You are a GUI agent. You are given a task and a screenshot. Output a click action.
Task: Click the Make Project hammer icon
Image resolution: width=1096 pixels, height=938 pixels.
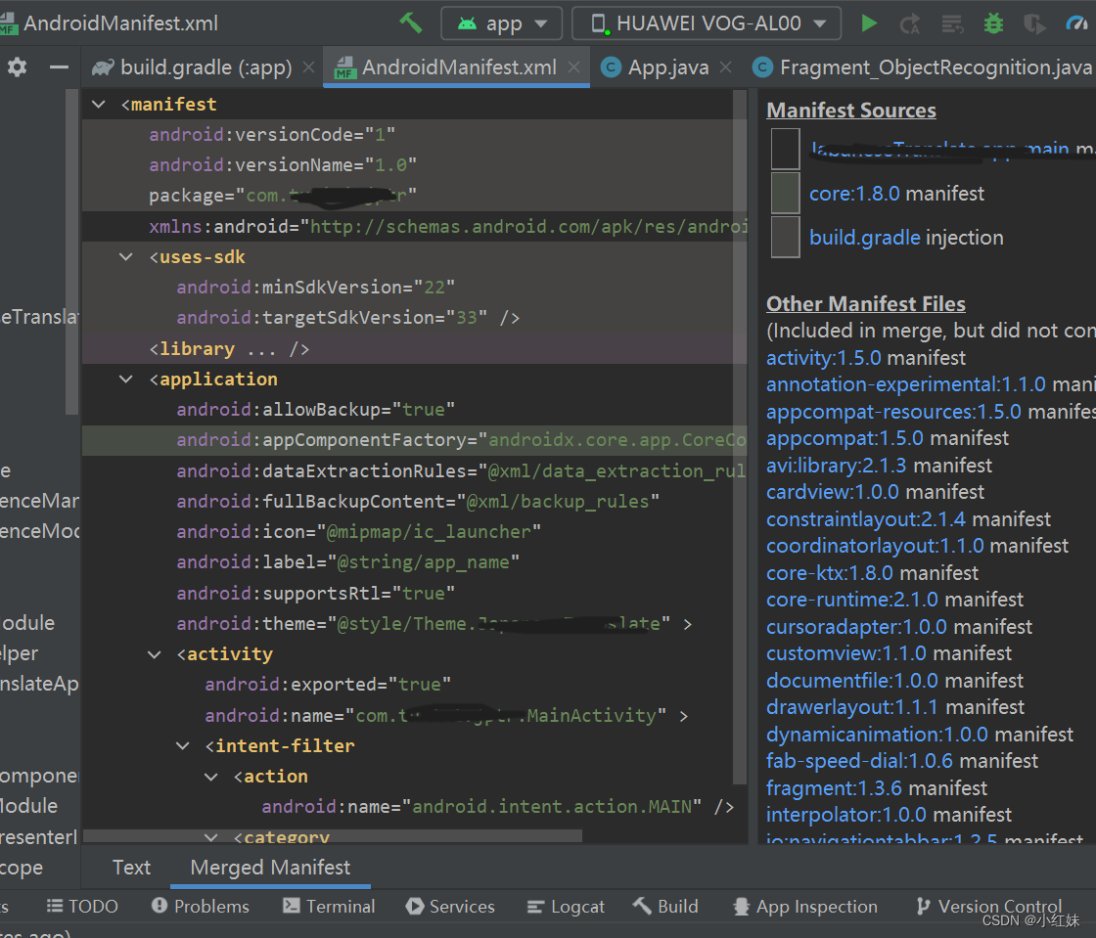411,23
